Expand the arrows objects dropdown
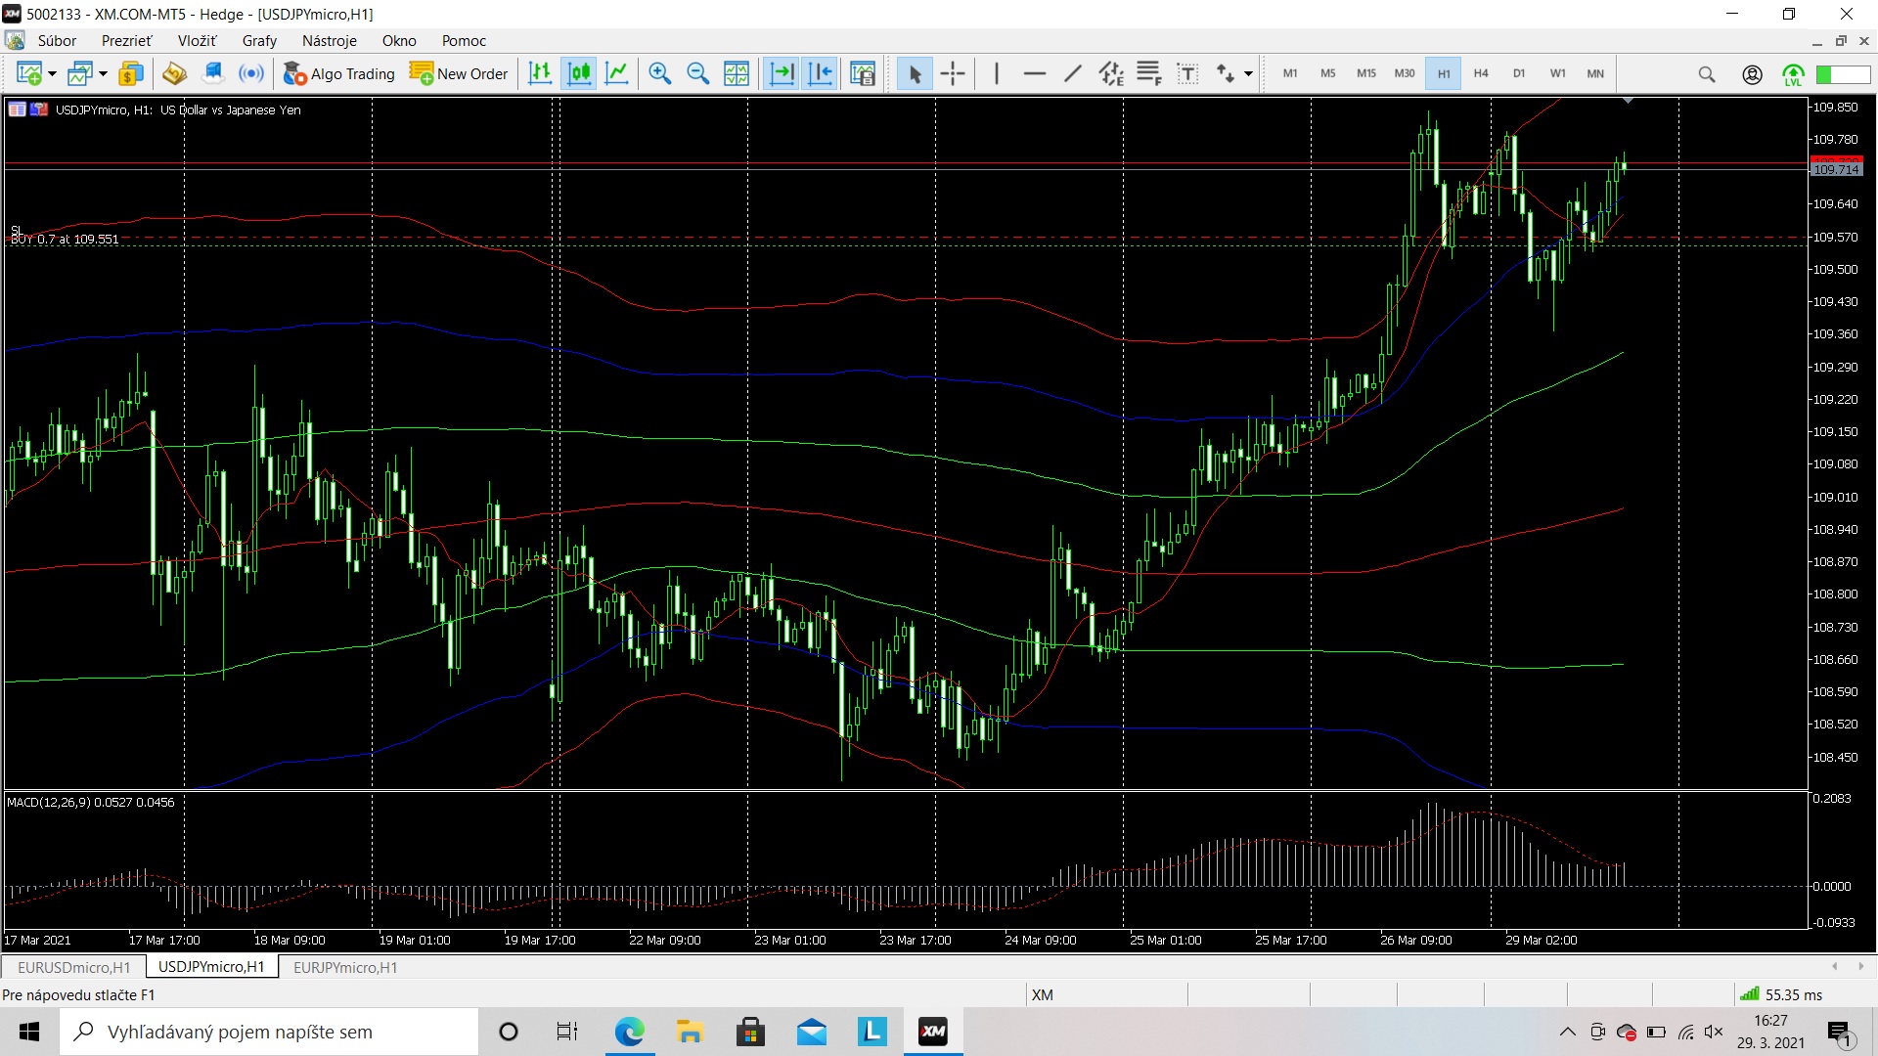Image resolution: width=1878 pixels, height=1056 pixels. coord(1248,73)
